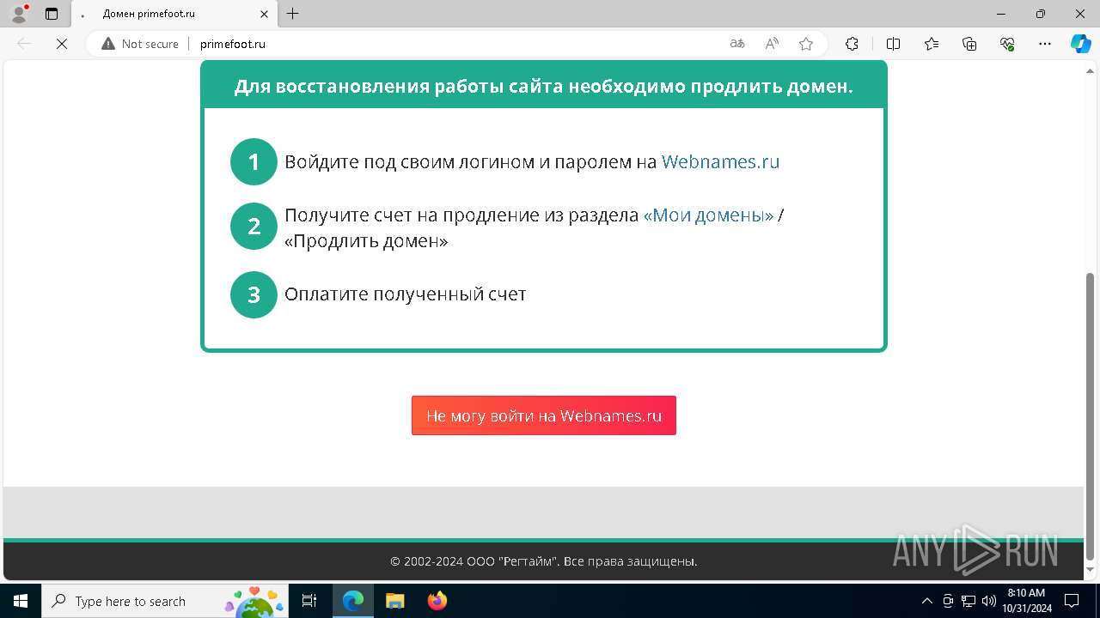Click the taskbar search box
Viewport: 1100px width, 618px height.
[166, 601]
